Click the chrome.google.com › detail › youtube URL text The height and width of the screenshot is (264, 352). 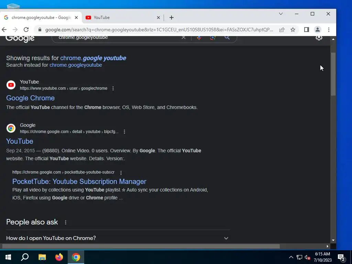pyautogui.click(x=69, y=132)
